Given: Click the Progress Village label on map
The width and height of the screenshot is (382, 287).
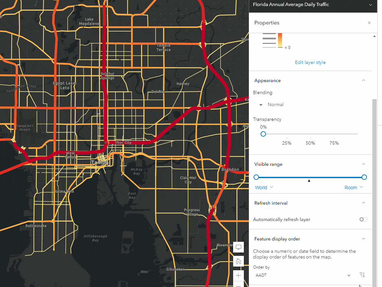Looking at the screenshot, I should pyautogui.click(x=192, y=212).
